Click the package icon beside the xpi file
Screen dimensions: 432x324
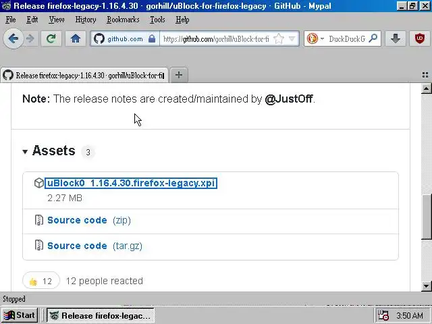tap(39, 183)
